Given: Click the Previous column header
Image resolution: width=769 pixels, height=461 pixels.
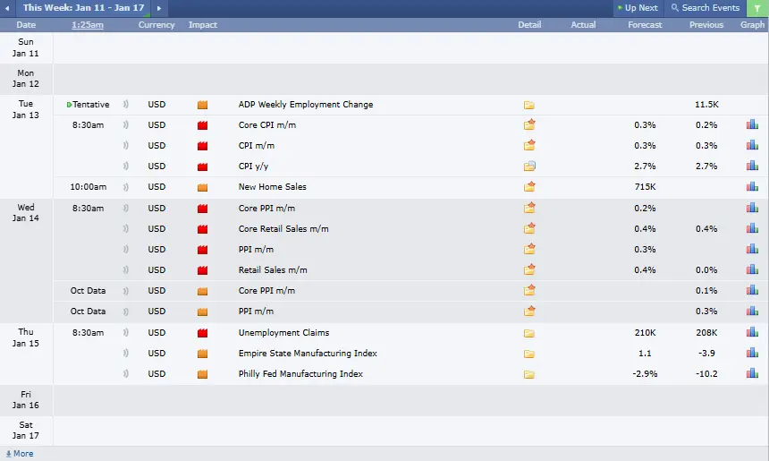Looking at the screenshot, I should (706, 24).
